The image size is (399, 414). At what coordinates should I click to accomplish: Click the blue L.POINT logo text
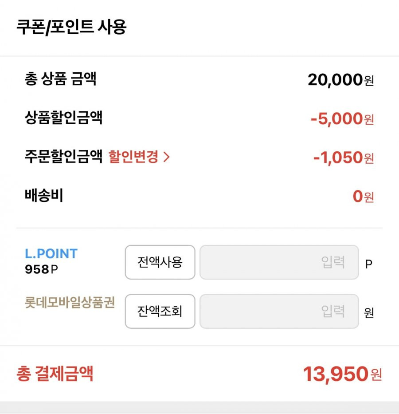(x=51, y=253)
